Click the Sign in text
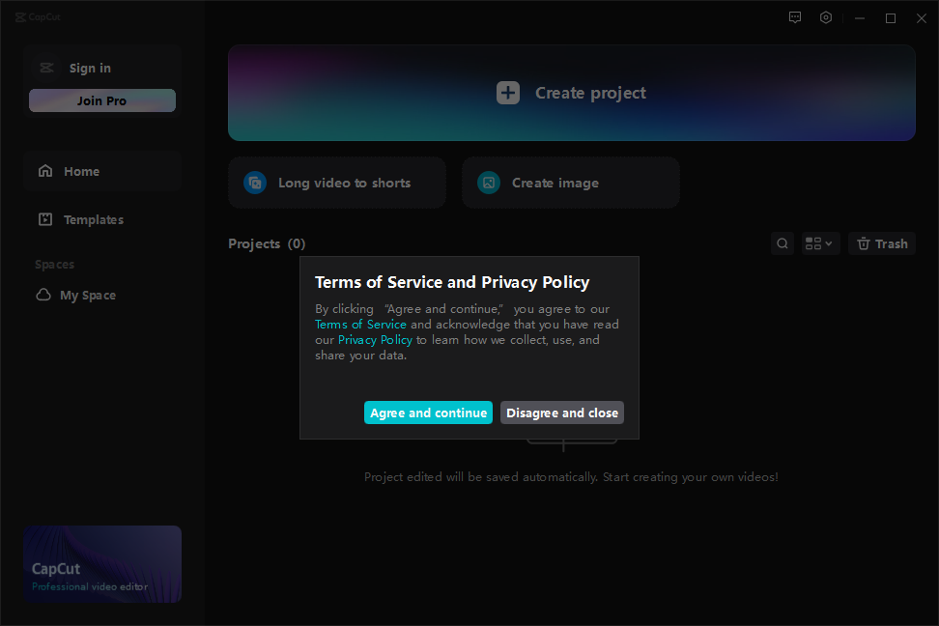939x626 pixels. [x=90, y=69]
